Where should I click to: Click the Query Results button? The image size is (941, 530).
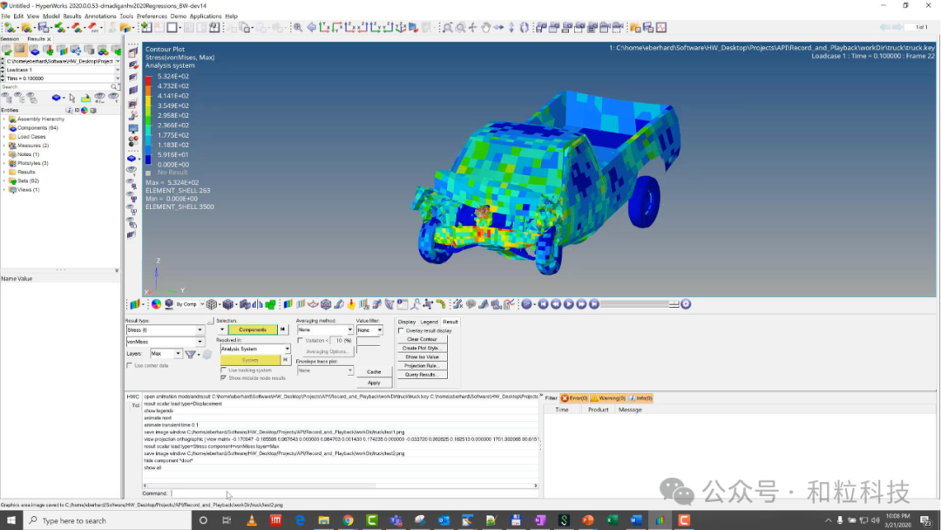[x=421, y=374]
